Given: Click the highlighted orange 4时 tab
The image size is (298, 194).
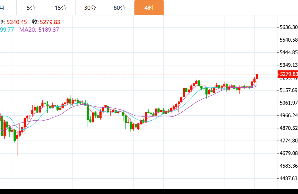Looking at the screenshot, I should (x=149, y=8).
